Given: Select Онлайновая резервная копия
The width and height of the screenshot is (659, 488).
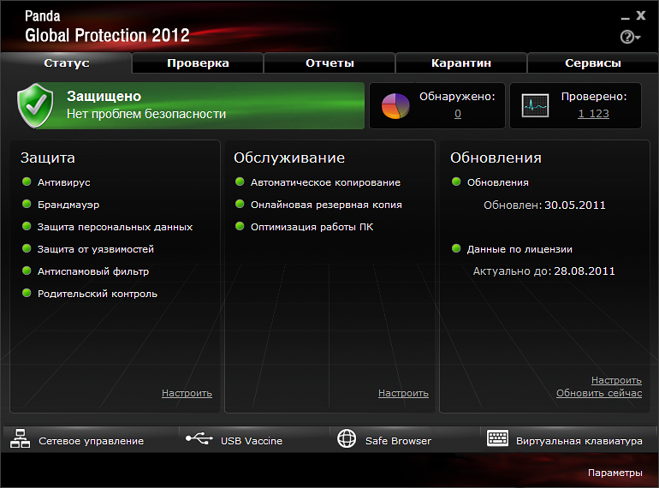Looking at the screenshot, I should [326, 205].
